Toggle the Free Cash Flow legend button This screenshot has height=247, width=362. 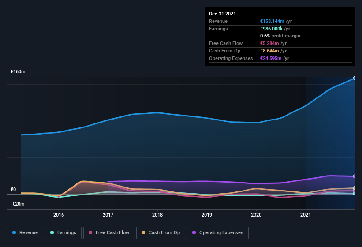(109, 233)
